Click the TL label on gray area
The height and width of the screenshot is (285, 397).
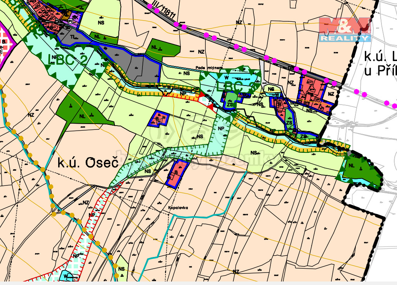coord(73,37)
